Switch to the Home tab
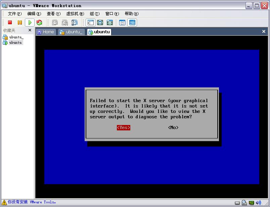The width and height of the screenshot is (270, 207). click(x=46, y=32)
